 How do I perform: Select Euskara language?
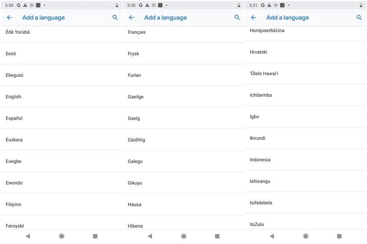coord(61,139)
